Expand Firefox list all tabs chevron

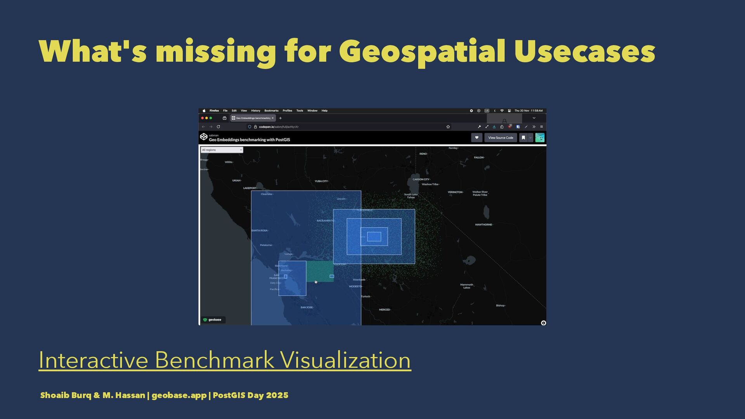click(x=534, y=118)
